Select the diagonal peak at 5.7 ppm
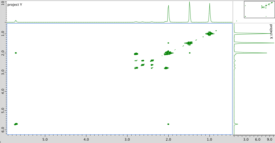This screenshot has height=143, width=275. 16,124
